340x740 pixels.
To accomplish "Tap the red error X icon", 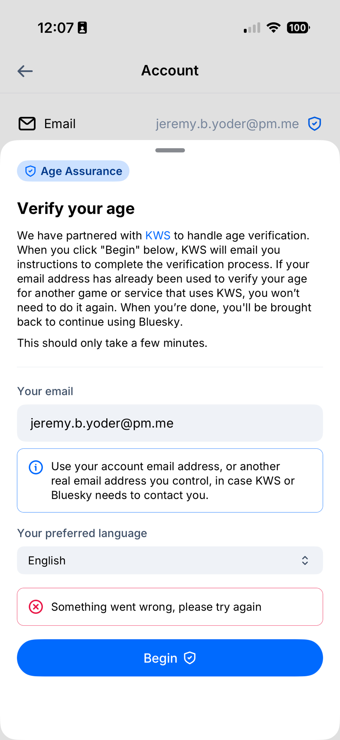I will click(36, 607).
